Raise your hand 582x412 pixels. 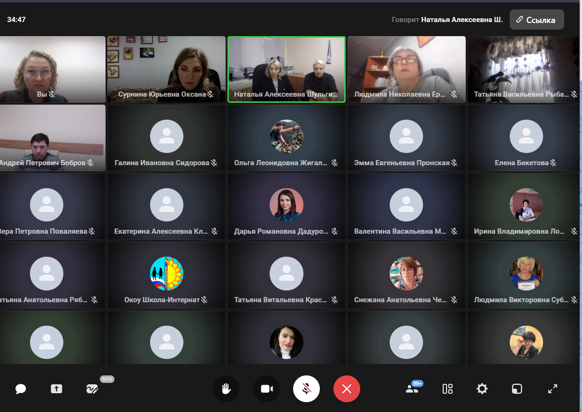226,389
